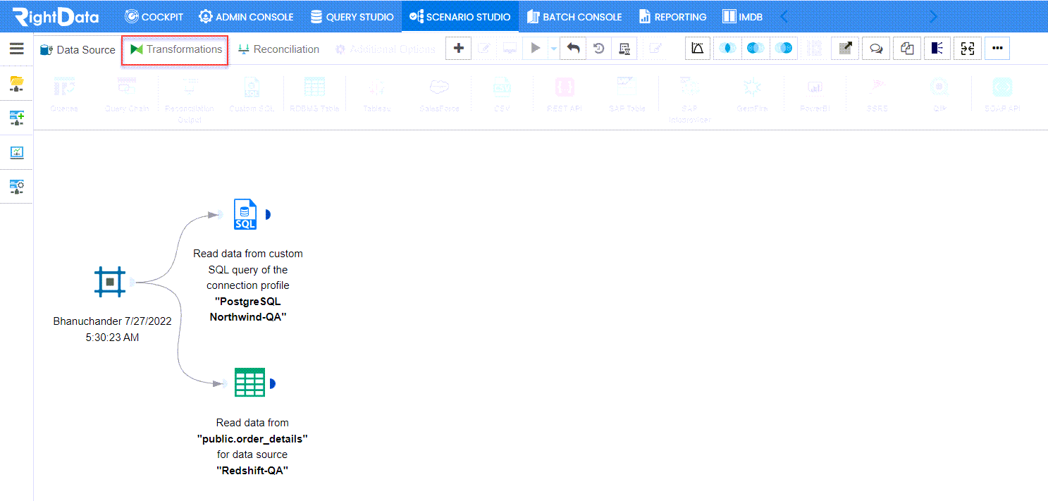Click the gray play run icon
Screen dimensions: 1048x501
[x=536, y=48]
